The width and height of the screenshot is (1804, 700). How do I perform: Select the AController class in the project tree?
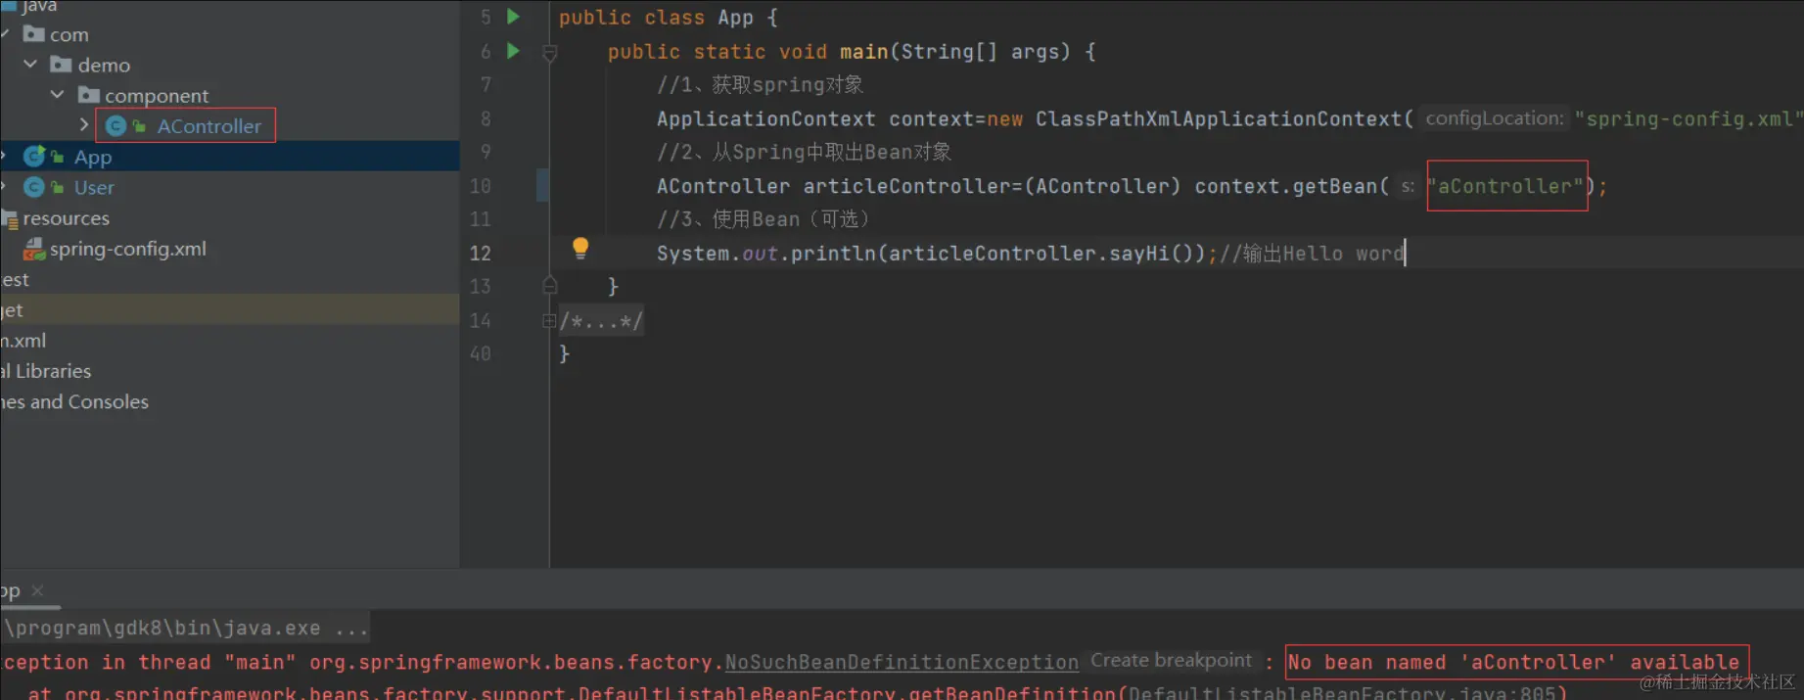(209, 126)
